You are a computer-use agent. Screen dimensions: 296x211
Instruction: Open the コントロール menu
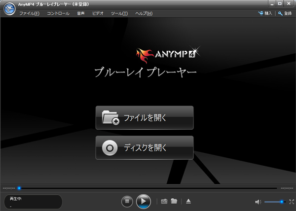tap(58, 13)
